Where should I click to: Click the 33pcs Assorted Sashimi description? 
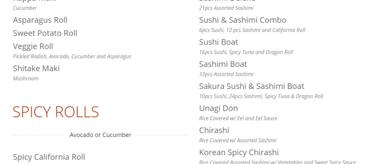click(226, 75)
